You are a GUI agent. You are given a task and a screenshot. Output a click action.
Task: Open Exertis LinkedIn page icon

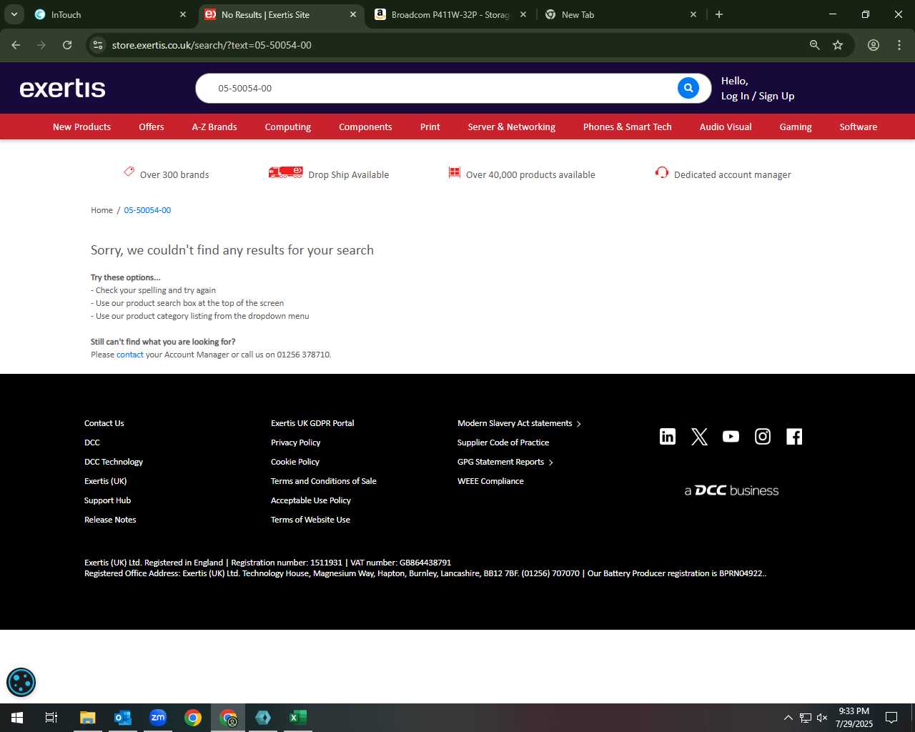click(668, 437)
